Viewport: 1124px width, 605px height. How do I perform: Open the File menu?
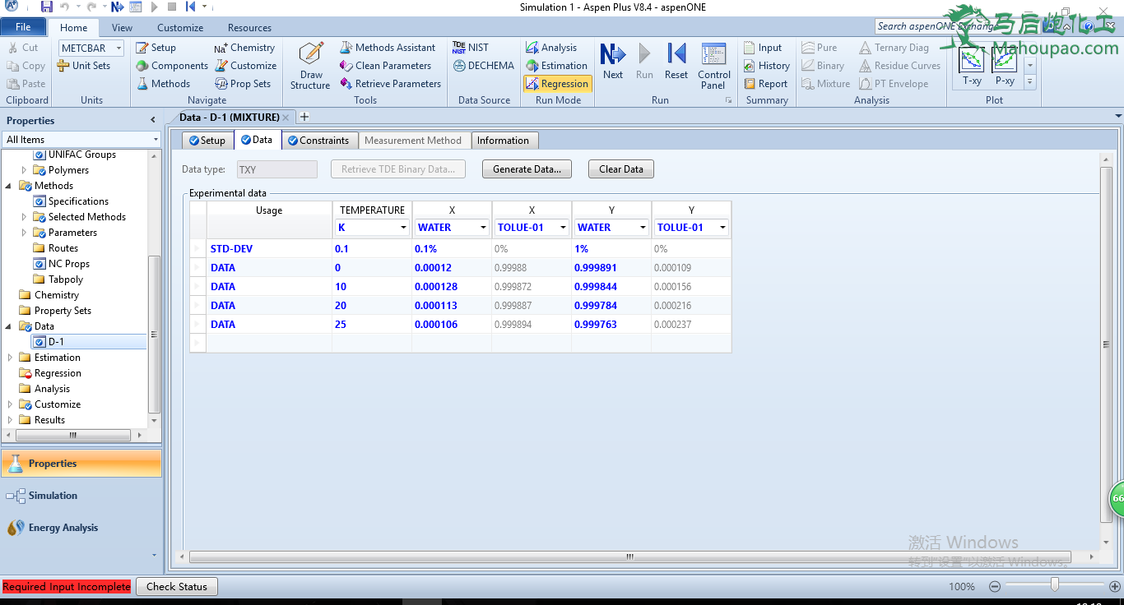click(x=23, y=27)
